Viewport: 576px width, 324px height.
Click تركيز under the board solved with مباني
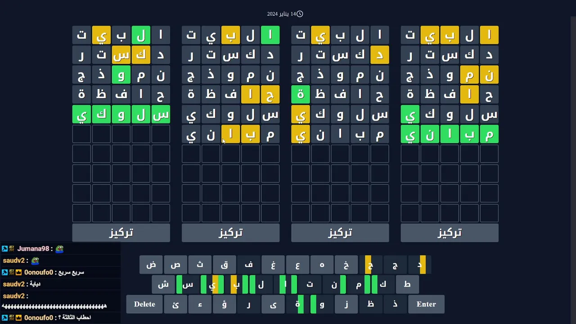pos(450,233)
